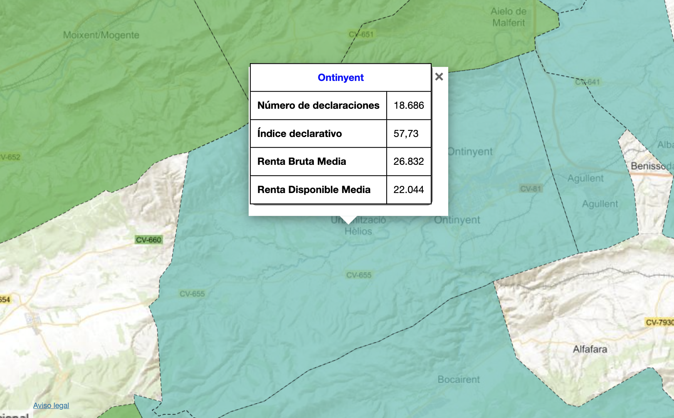
Task: Click the CV-660 road badge
Action: [x=148, y=240]
